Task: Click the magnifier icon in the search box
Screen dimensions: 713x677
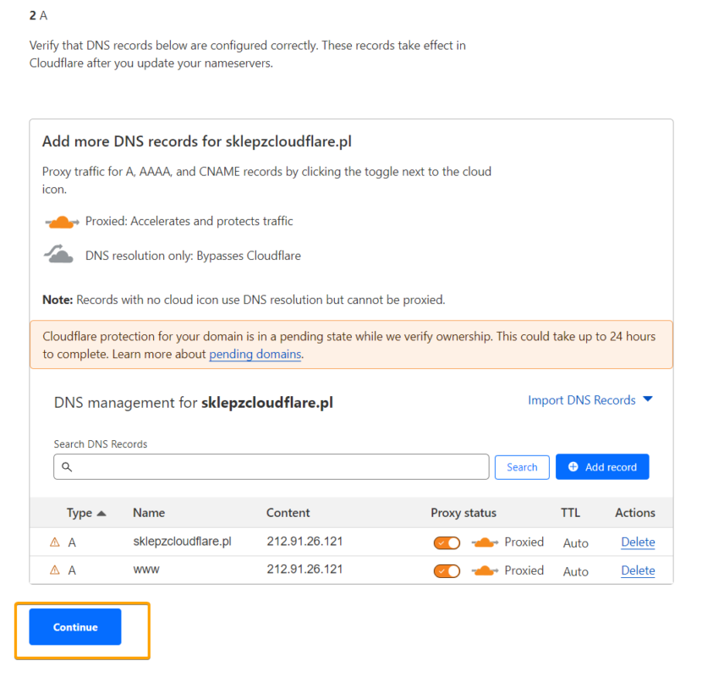Action: point(67,467)
